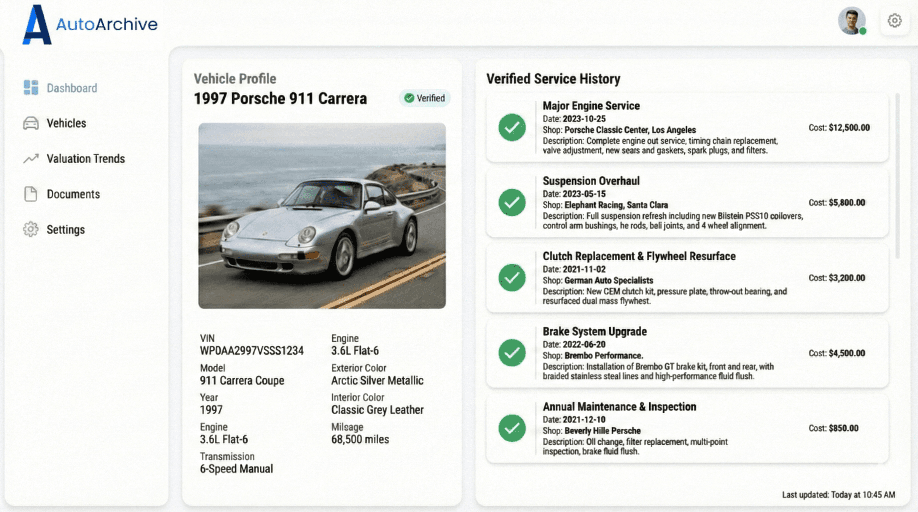
Task: Click the service history scrollbar
Action: [897, 176]
